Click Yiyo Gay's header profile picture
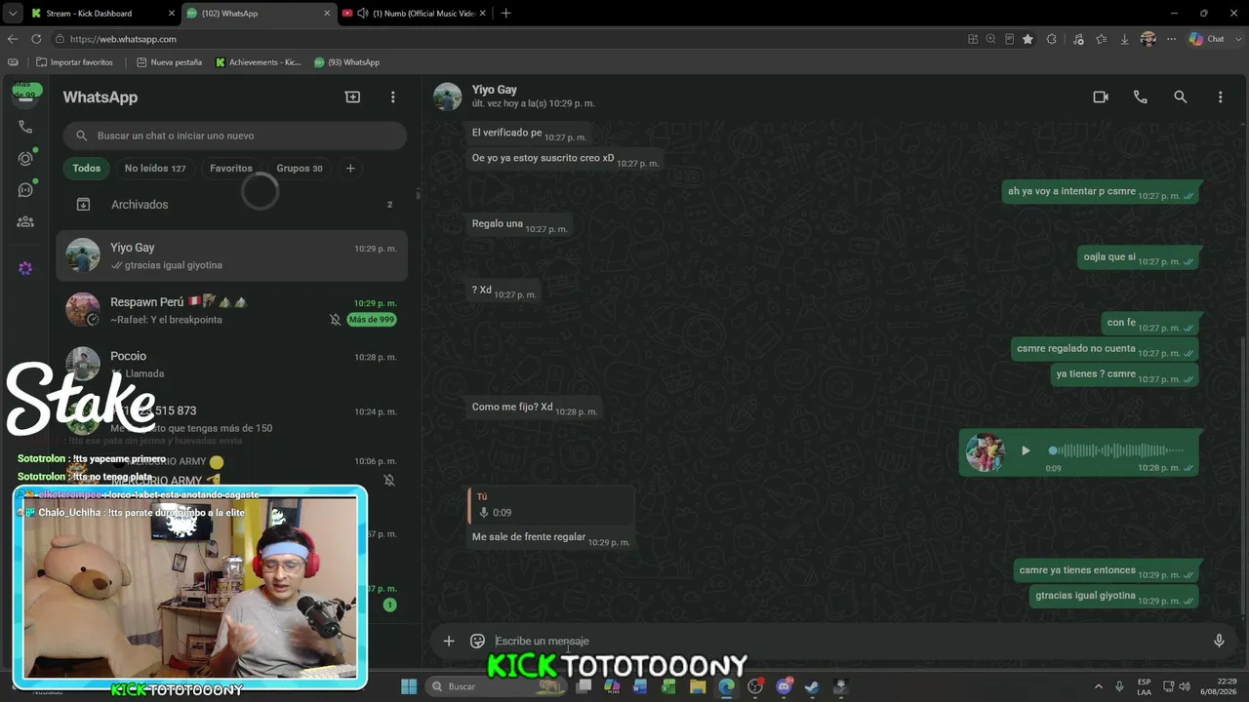 pyautogui.click(x=448, y=97)
